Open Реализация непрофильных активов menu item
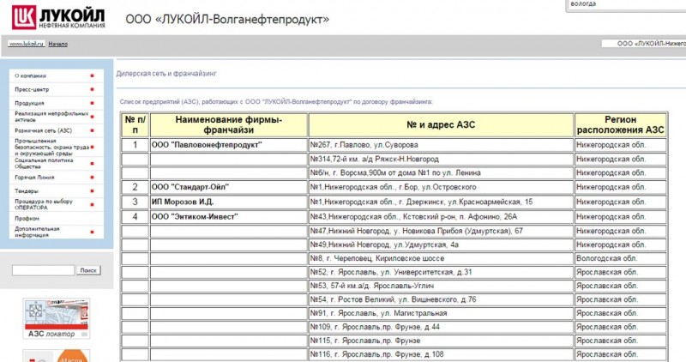This screenshot has width=686, height=362. pos(51,117)
